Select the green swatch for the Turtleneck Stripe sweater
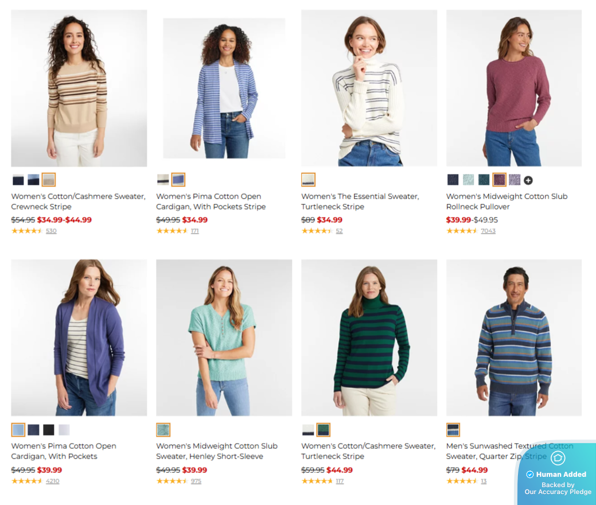 pos(323,429)
